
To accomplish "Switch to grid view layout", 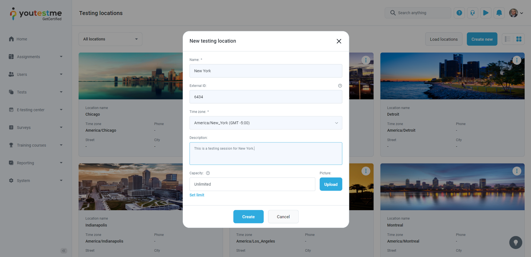I will coord(519,39).
